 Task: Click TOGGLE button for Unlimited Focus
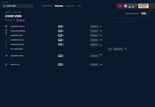click(x=94, y=44)
